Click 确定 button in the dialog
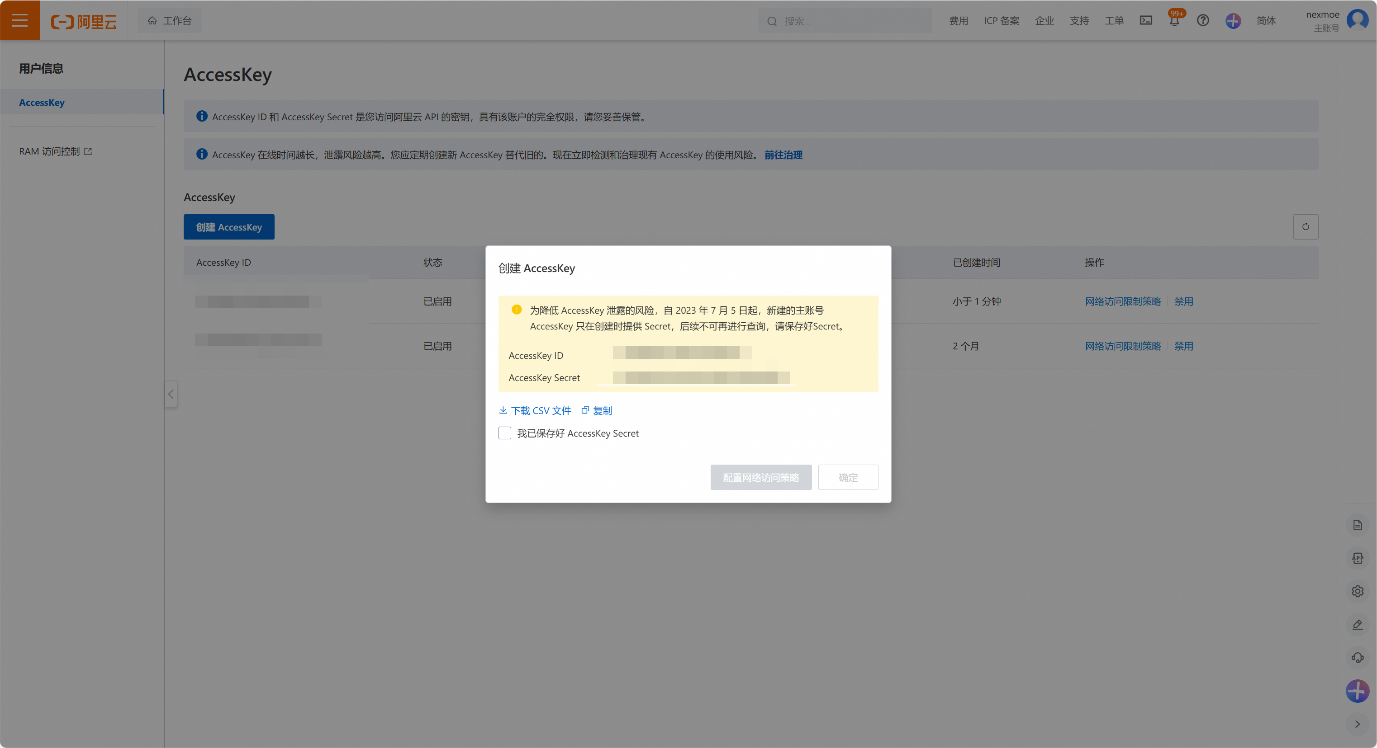This screenshot has width=1377, height=748. click(848, 477)
